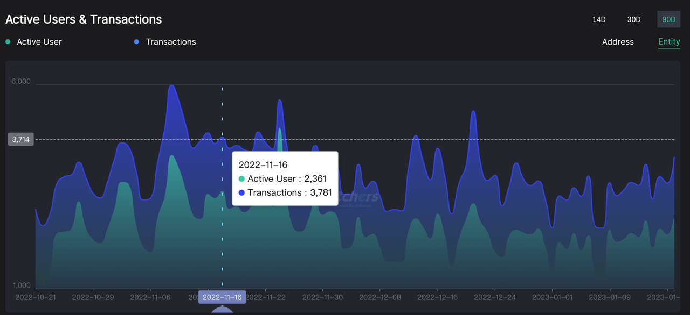
Task: Toggle the Active User legend series
Action: coord(39,42)
